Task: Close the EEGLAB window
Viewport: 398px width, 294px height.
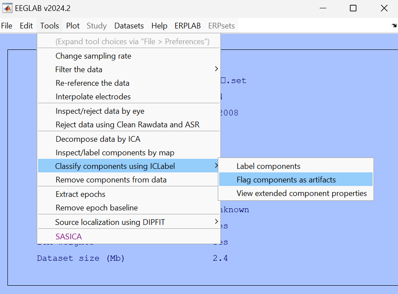Action: [x=384, y=8]
